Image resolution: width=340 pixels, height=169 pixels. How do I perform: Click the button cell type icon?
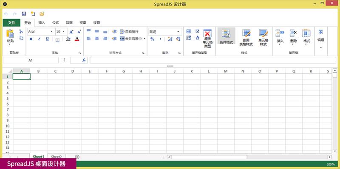(189, 31)
